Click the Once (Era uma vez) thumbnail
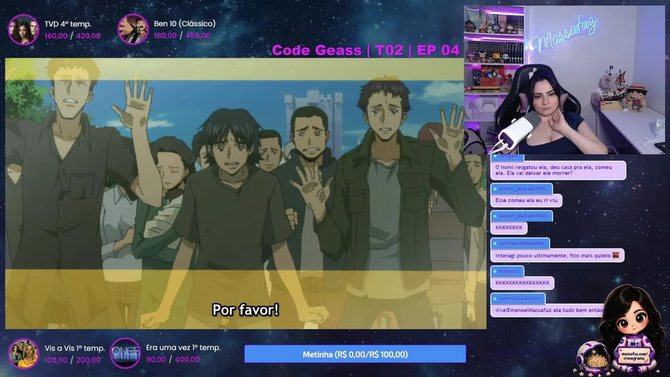The width and height of the screenshot is (670, 377). [125, 353]
